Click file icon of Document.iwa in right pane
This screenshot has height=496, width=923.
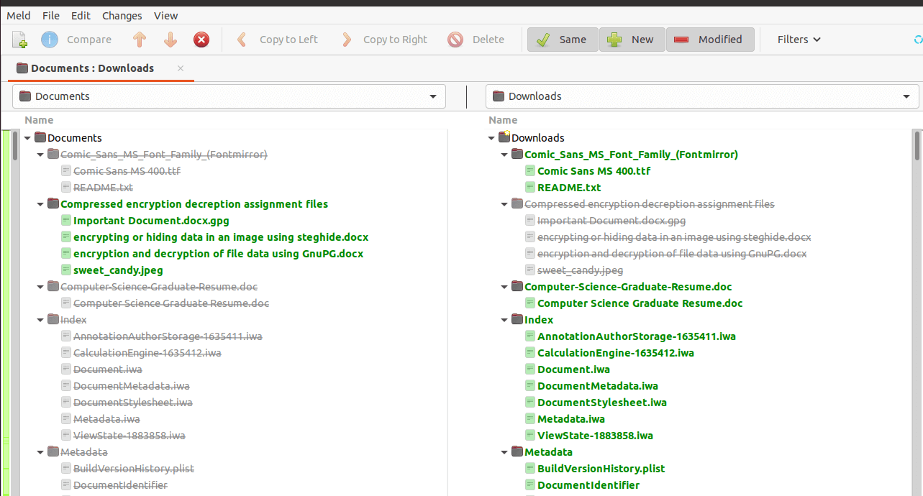[530, 369]
